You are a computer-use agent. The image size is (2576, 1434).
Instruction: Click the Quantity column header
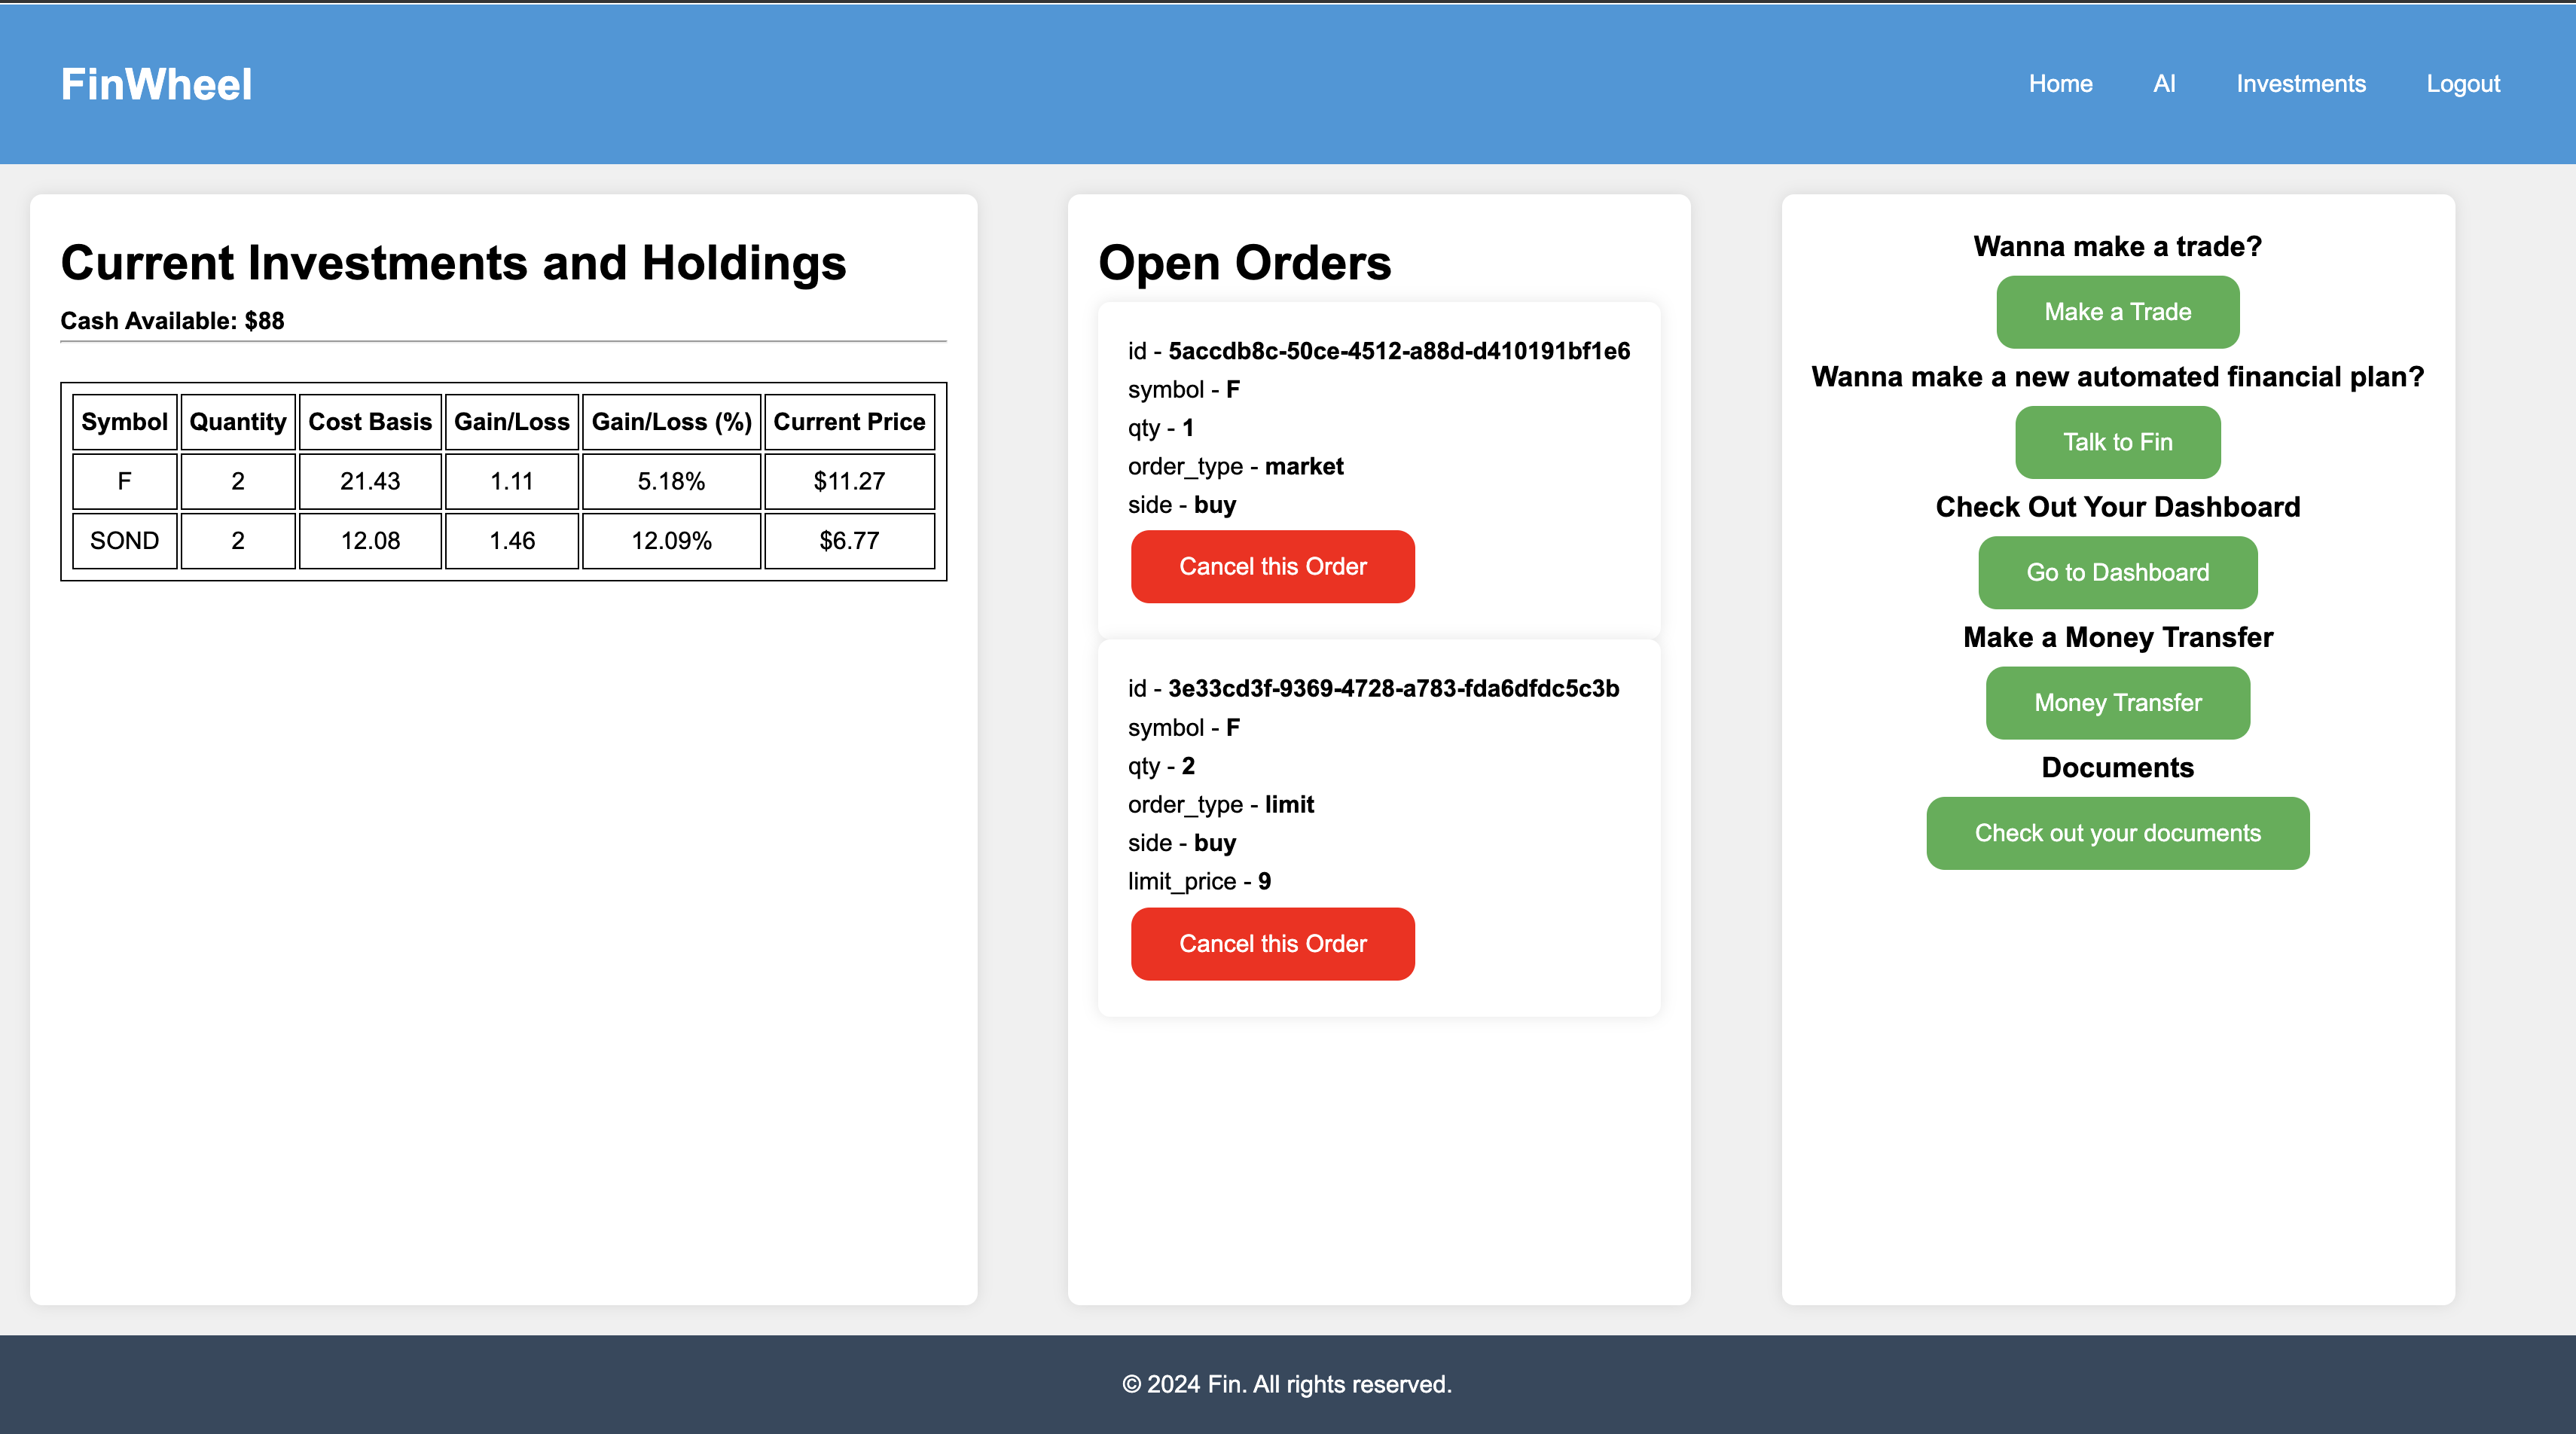[x=237, y=422]
